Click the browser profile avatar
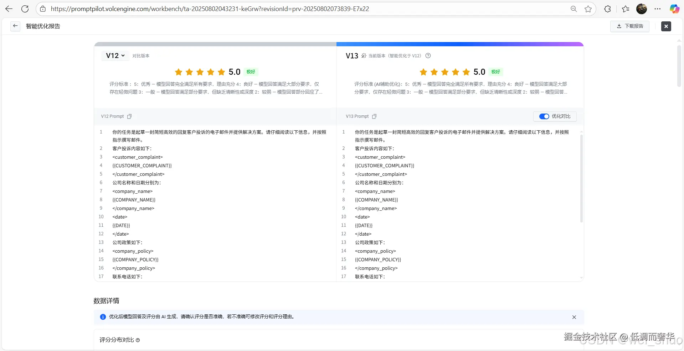 [642, 9]
